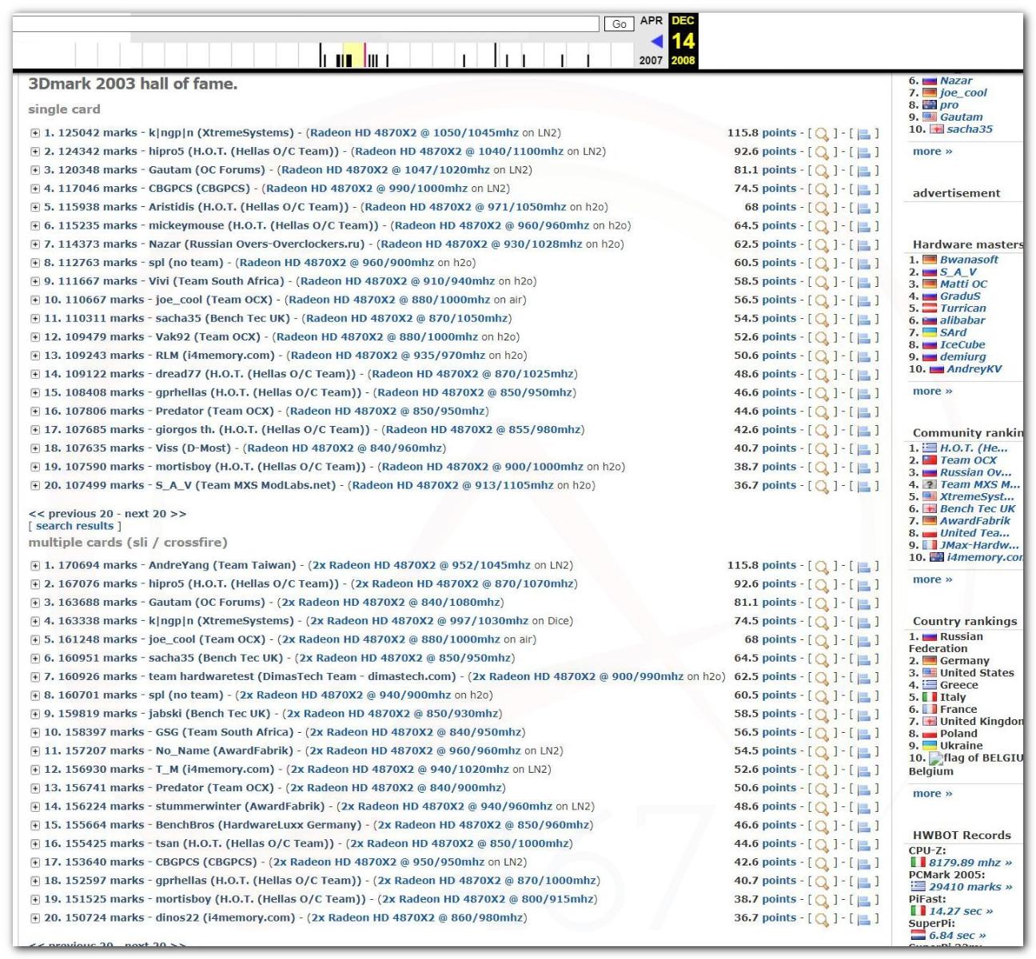
Task: Open screenshot icon on 156224 marks stummerwinter row
Action: 863,807
